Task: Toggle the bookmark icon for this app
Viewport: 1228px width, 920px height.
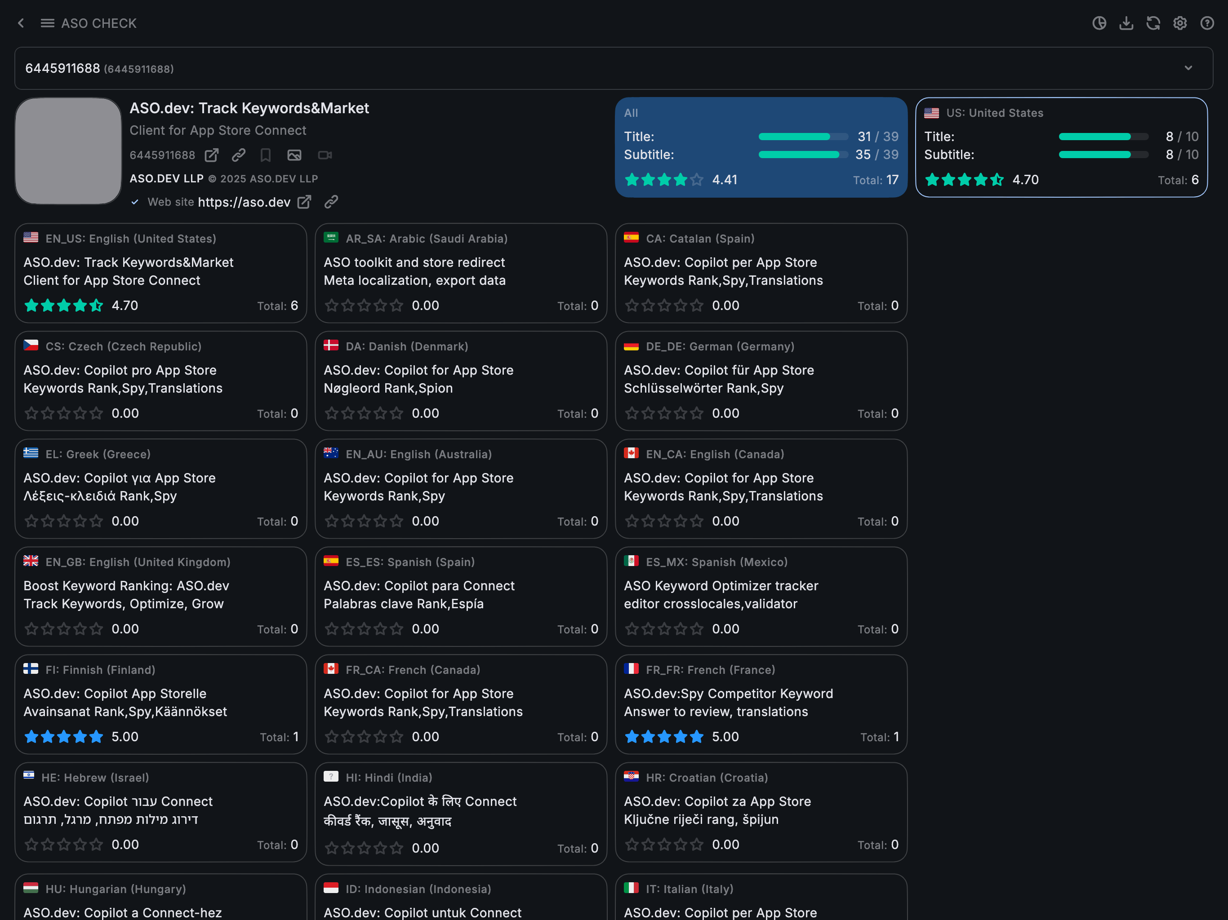Action: point(266,155)
